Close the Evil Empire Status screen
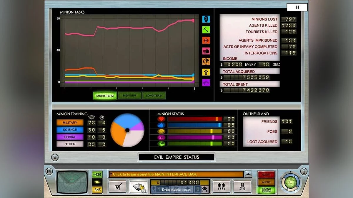The height and width of the screenshot is (198, 353). click(55, 158)
